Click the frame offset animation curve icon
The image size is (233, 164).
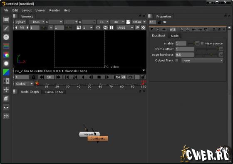221,49
